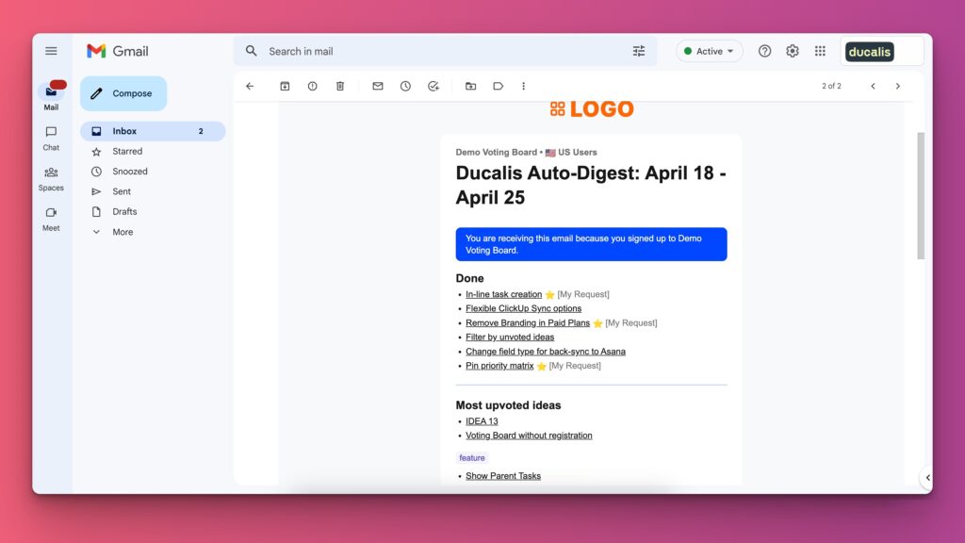The height and width of the screenshot is (543, 965).
Task: Open the more actions three-dot menu
Action: pos(524,86)
